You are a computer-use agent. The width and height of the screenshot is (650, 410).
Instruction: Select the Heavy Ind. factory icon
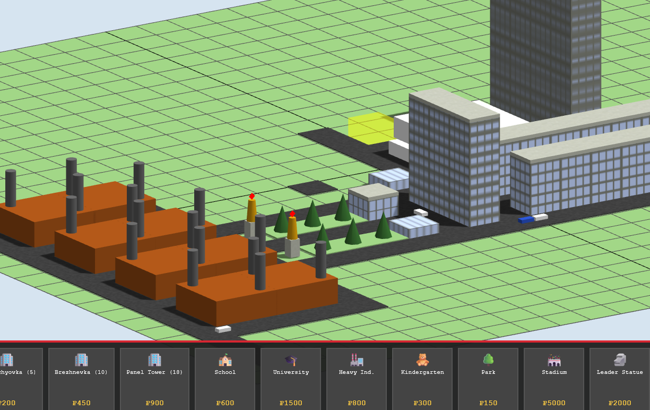click(x=357, y=360)
